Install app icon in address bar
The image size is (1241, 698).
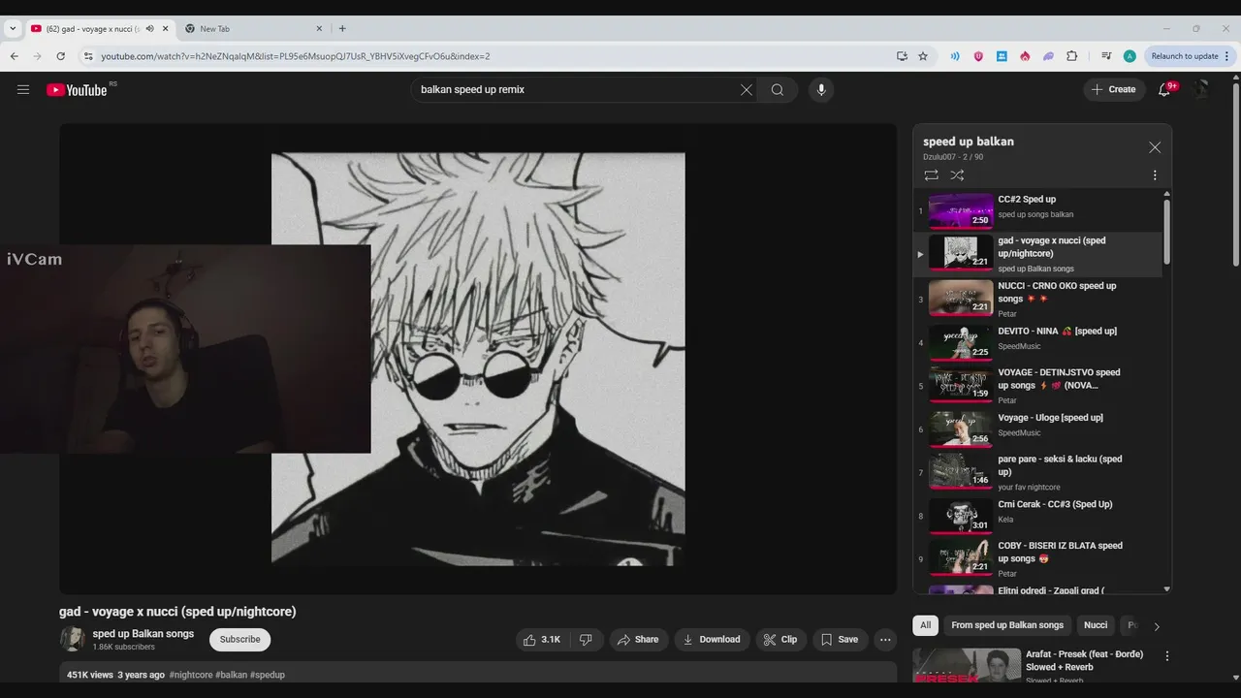(x=903, y=56)
